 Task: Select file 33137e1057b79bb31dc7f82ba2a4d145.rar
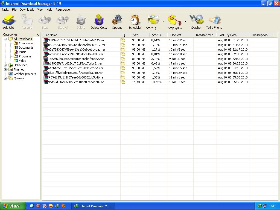click(77, 40)
